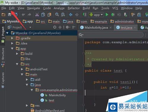Select MainActivity class in project tree
The width and height of the screenshot is (148, 112).
pyautogui.click(x=53, y=95)
